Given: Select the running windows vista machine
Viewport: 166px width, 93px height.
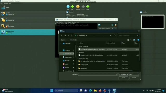Looking at the screenshot, I should [x=27, y=32].
